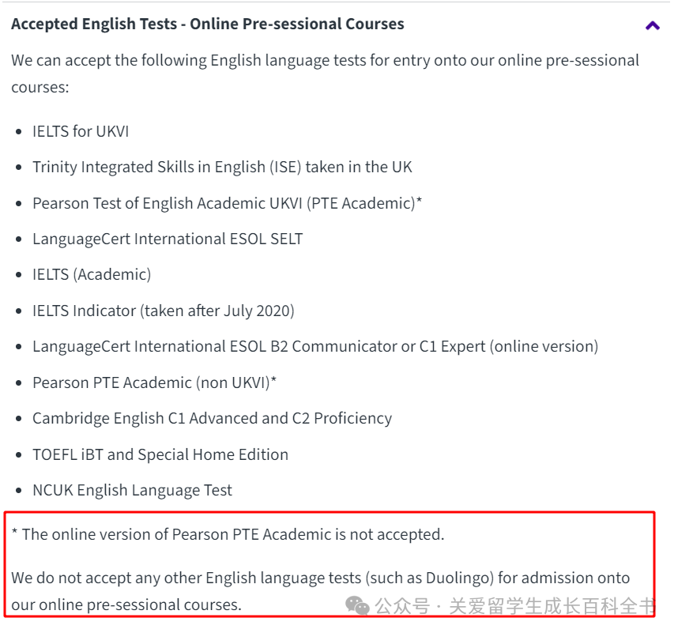Image resolution: width=678 pixels, height=633 pixels.
Task: Click the Duolingo not accepted sentence
Action: tap(320, 591)
